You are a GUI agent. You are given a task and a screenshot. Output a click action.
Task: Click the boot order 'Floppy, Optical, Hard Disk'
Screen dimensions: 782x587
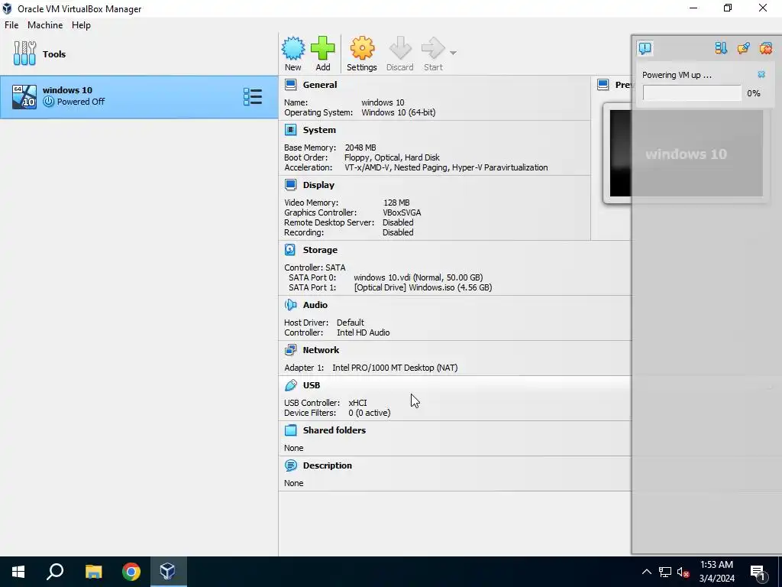click(x=392, y=157)
